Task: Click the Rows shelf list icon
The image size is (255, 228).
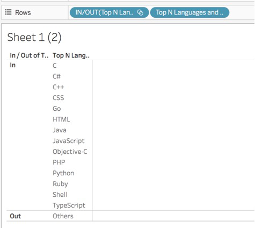Action: [x=8, y=12]
